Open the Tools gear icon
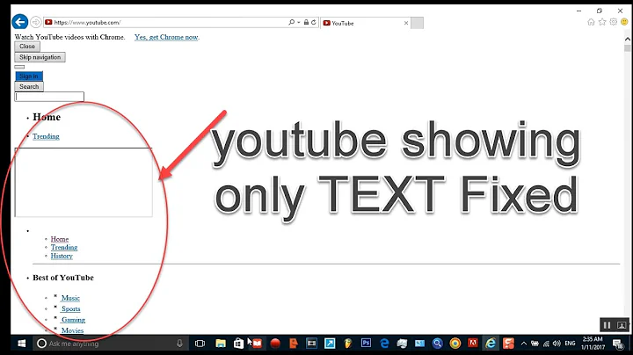The image size is (633, 355). 614,22
